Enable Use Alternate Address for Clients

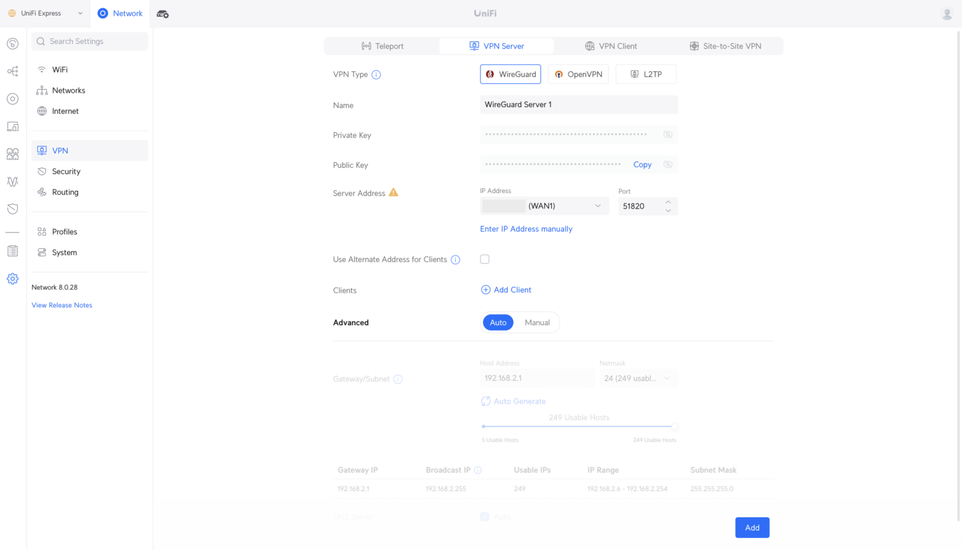(484, 259)
